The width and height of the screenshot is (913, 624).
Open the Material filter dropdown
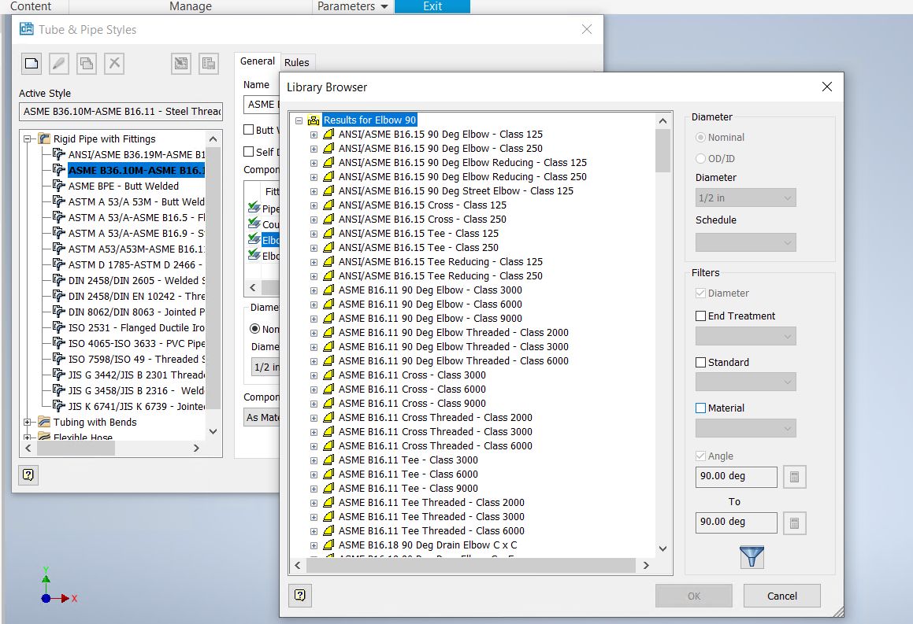point(745,429)
